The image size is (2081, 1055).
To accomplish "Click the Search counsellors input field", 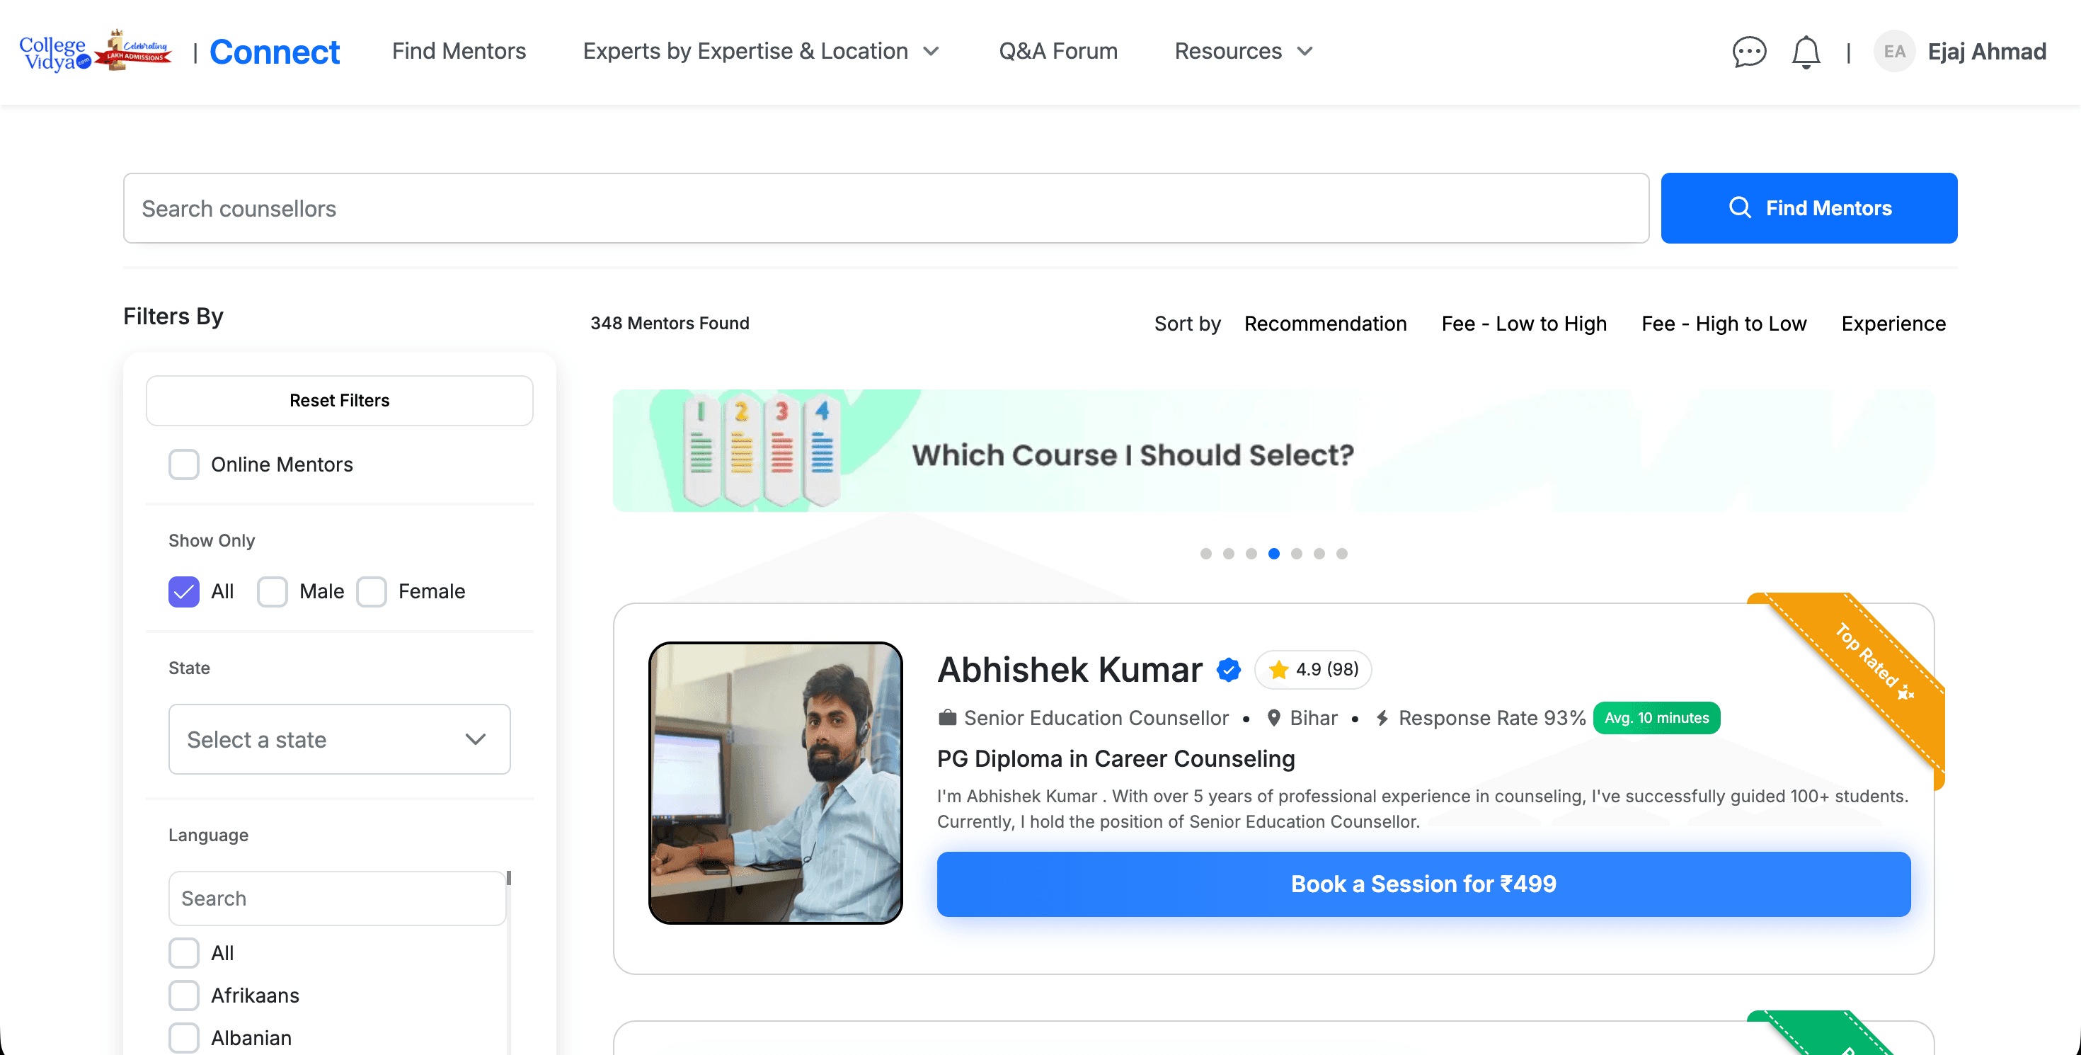I will pos(885,208).
